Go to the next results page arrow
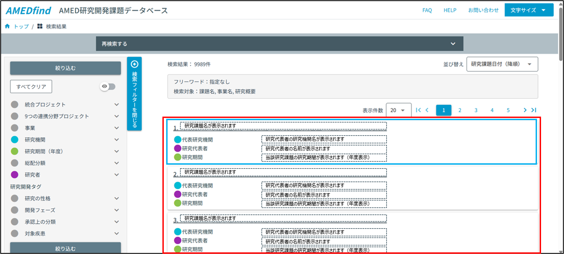 (x=525, y=110)
